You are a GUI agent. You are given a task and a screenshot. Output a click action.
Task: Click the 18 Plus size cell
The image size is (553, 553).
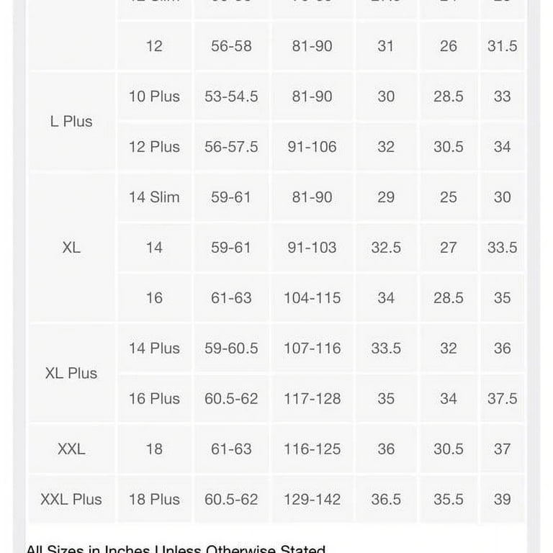pyautogui.click(x=155, y=499)
